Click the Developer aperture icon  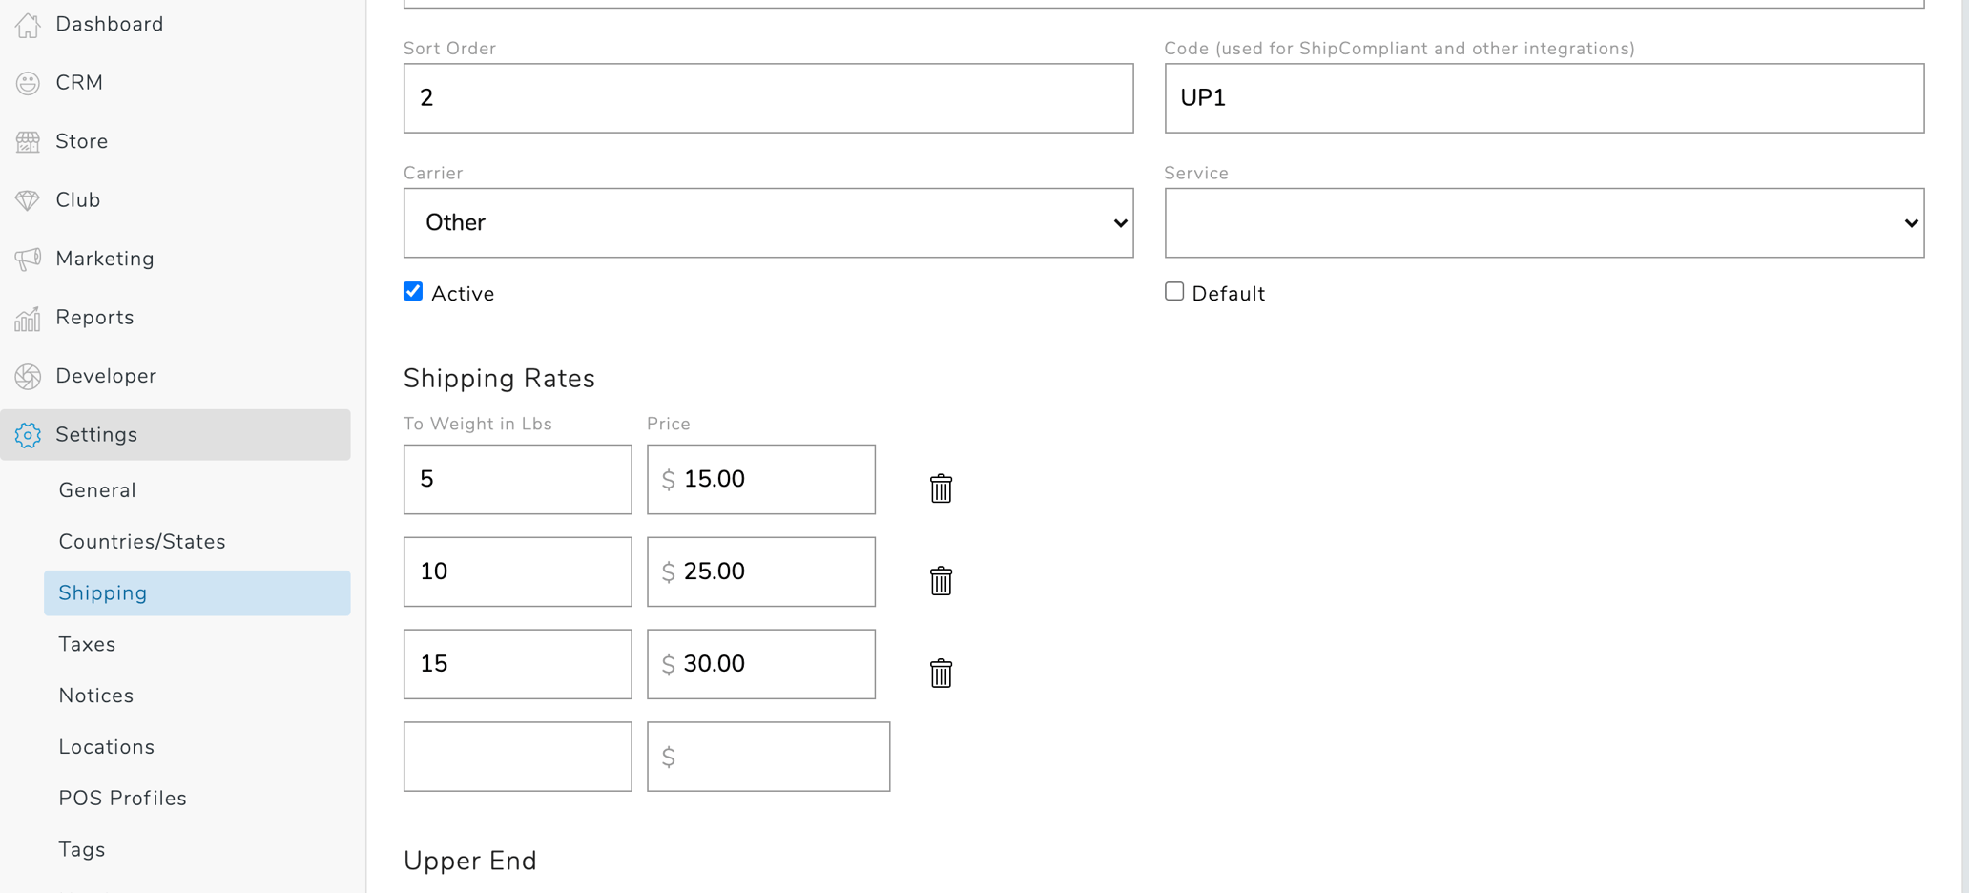[28, 377]
